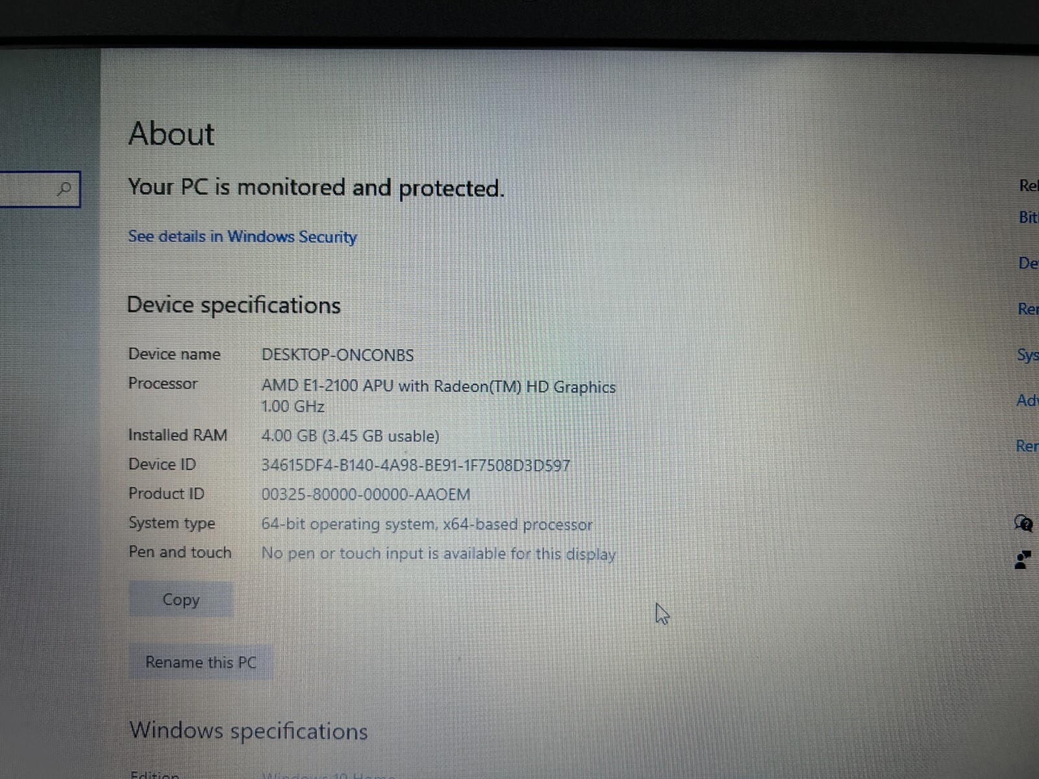The image size is (1039, 779).
Task: Select the processor AMD E1-2100 APU text
Action: click(x=438, y=386)
